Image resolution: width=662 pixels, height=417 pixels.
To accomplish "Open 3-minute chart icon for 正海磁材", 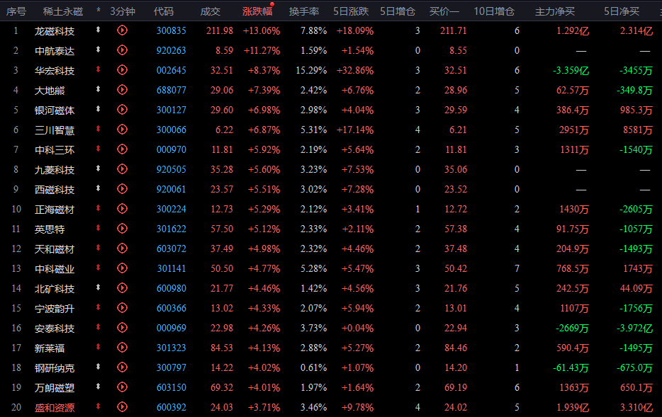I will pos(122,209).
